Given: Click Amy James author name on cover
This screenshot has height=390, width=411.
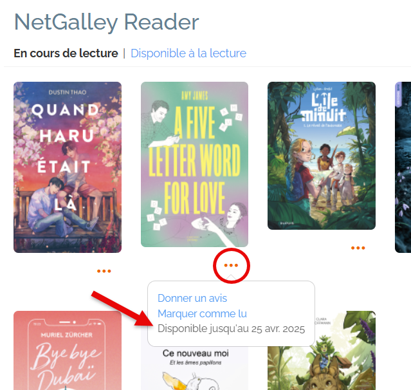Looking at the screenshot, I should click(194, 96).
